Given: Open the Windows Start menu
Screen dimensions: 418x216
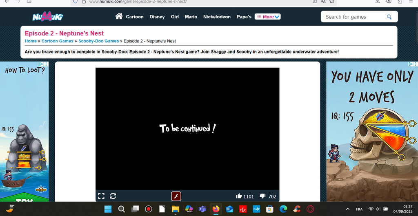Looking at the screenshot, I should pos(108,209).
